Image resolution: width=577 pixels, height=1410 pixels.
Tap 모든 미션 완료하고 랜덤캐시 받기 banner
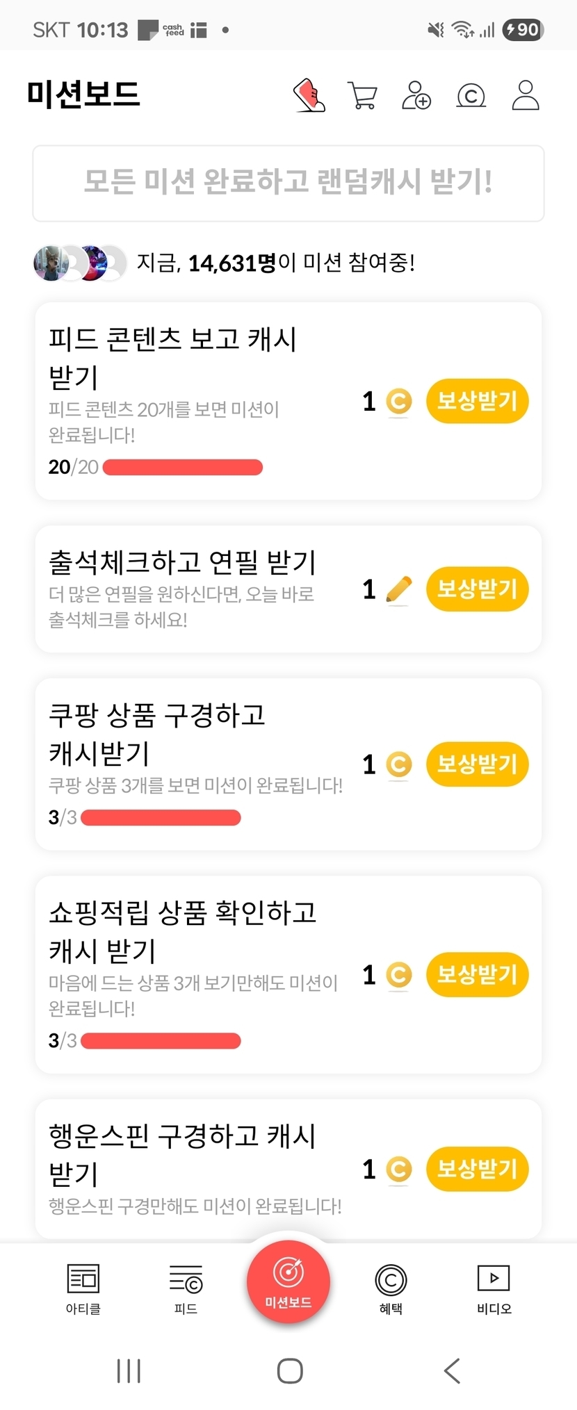[288, 183]
